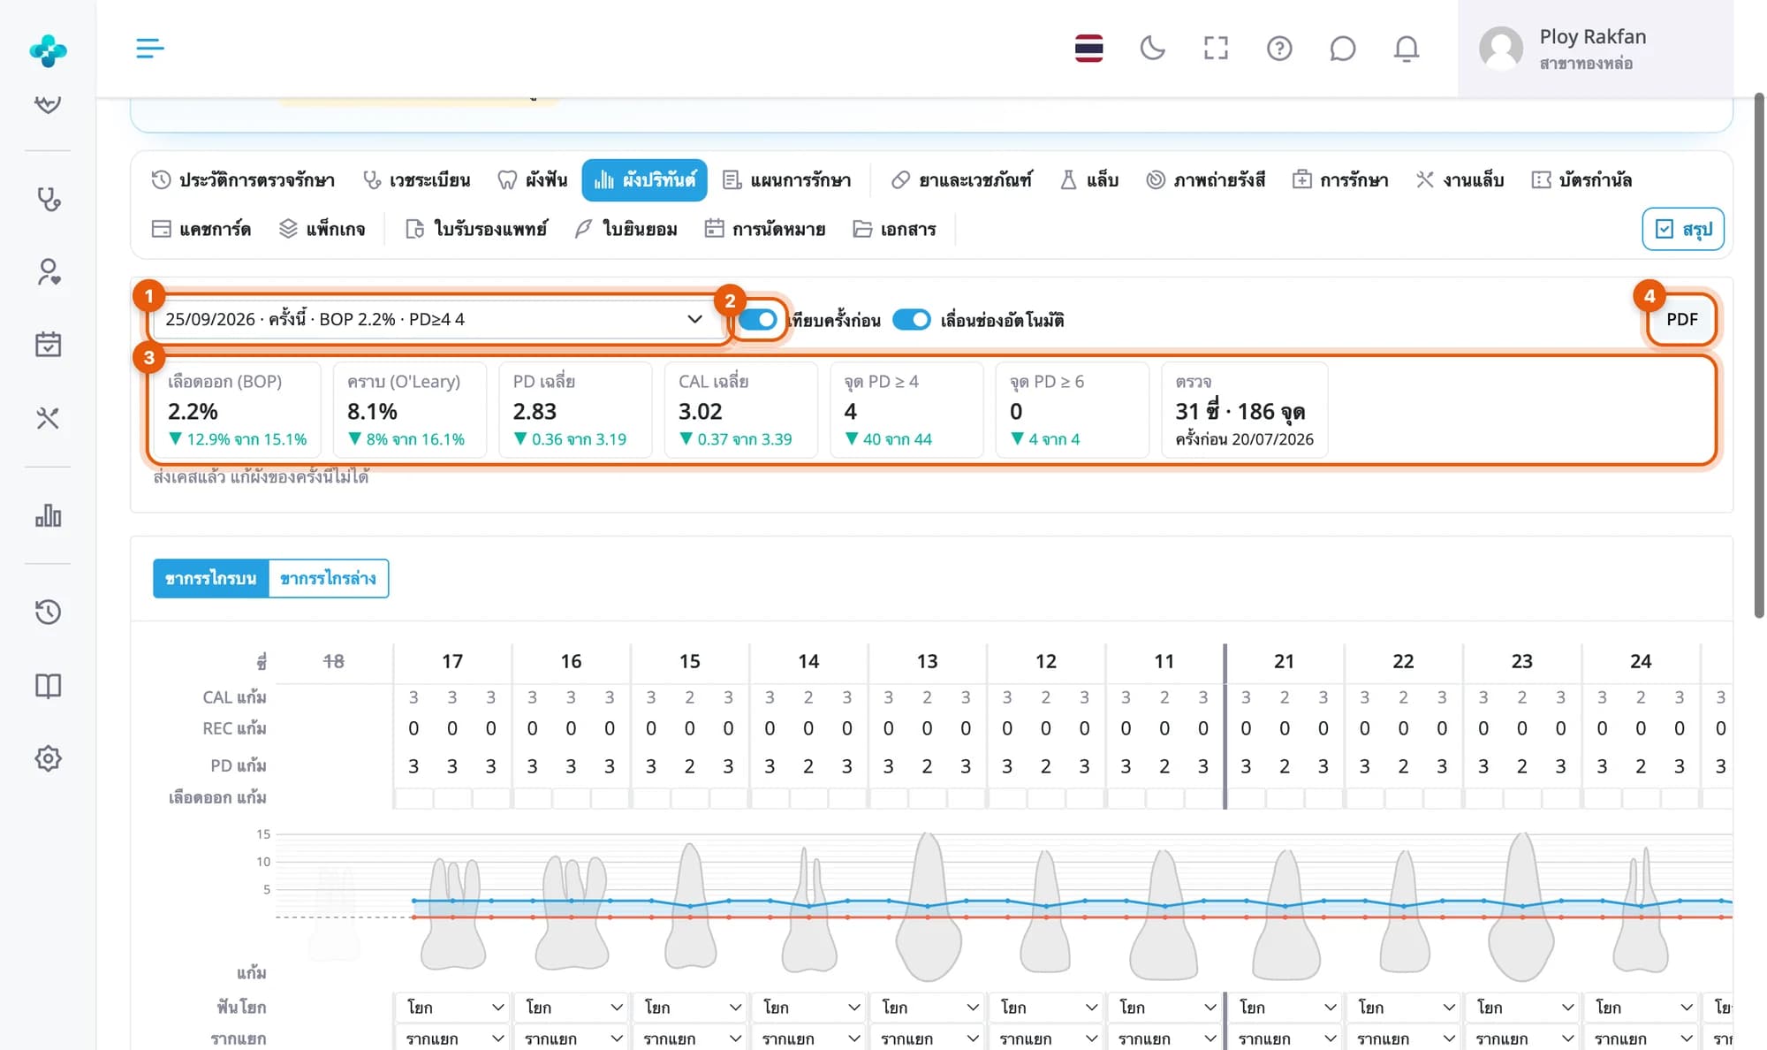Open sidebar bar chart reports icon

[x=48, y=515]
